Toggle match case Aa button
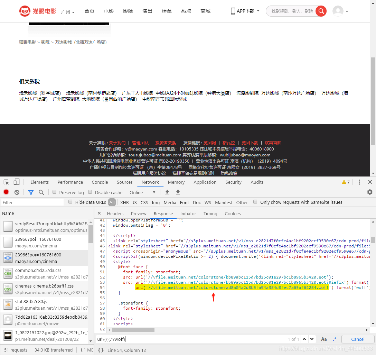This screenshot has height=355, width=376. (x=324, y=339)
